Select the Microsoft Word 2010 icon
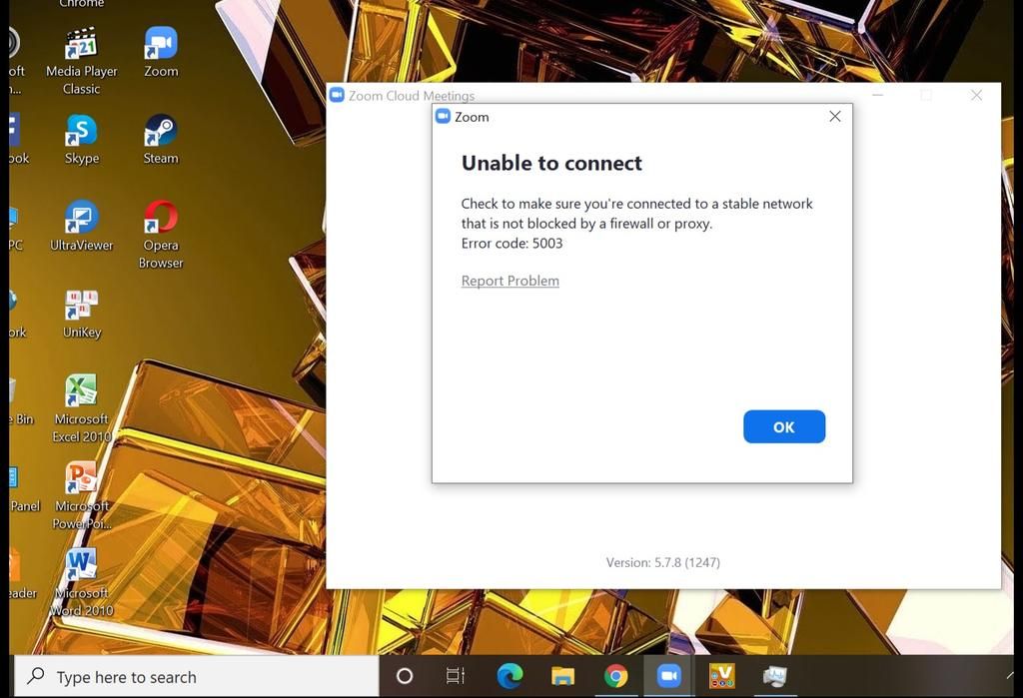1023x698 pixels. (x=82, y=582)
